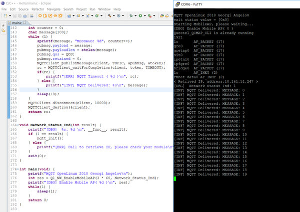Click 'sleep(10);' on line 157
300x212 pixels.
[48, 94]
